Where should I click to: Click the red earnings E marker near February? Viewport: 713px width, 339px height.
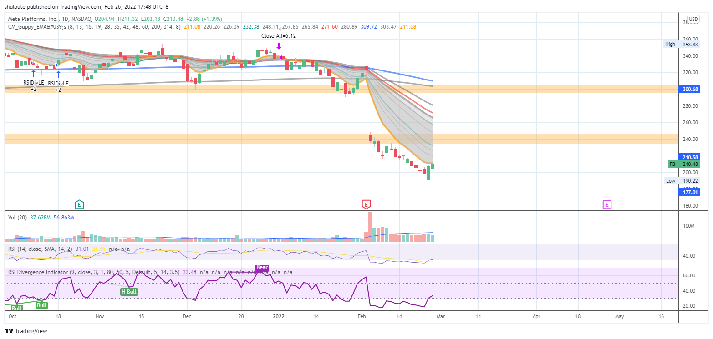(x=366, y=204)
